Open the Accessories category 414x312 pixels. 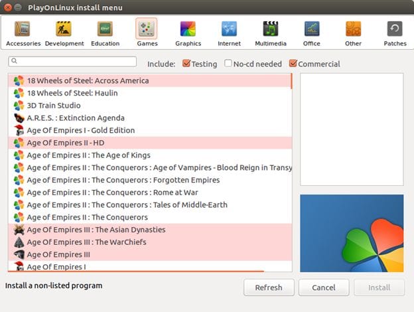(x=23, y=33)
